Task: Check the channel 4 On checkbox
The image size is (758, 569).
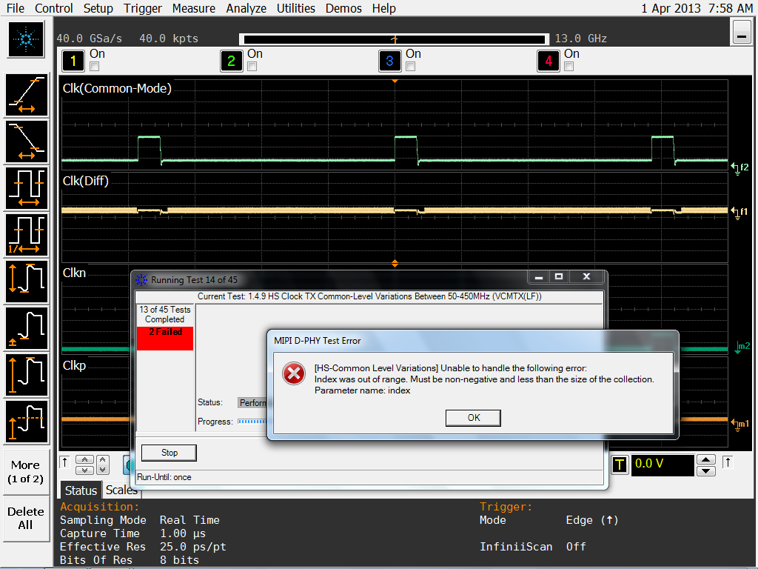Action: click(568, 67)
